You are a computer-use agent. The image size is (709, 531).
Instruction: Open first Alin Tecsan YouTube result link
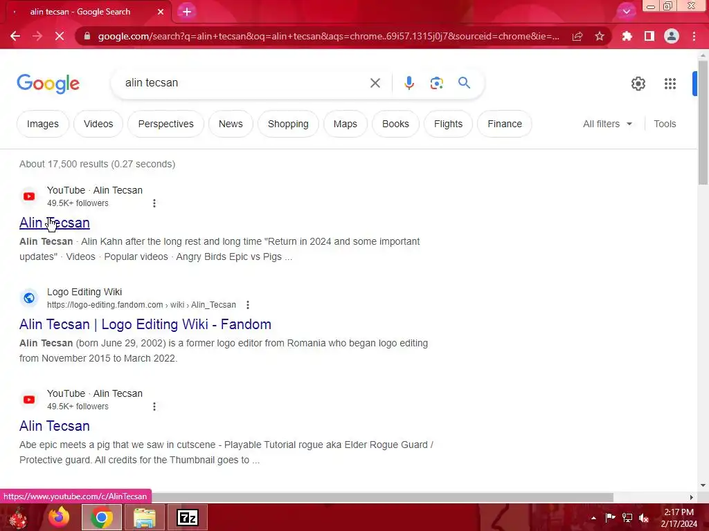click(x=55, y=223)
